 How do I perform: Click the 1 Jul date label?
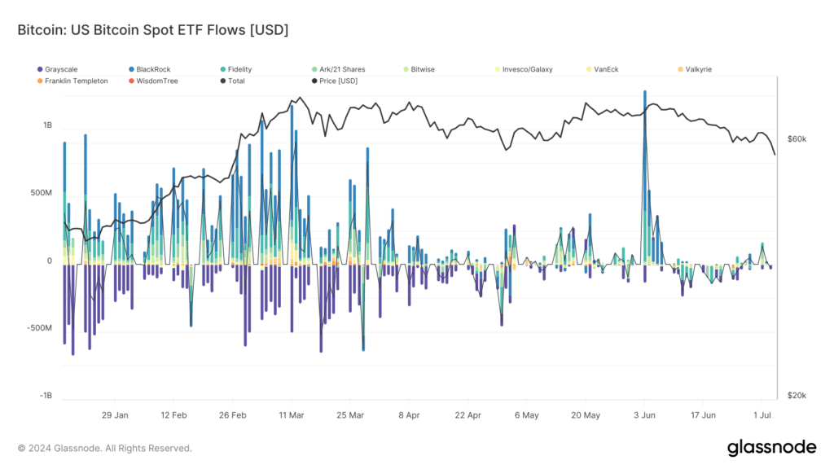[762, 415]
